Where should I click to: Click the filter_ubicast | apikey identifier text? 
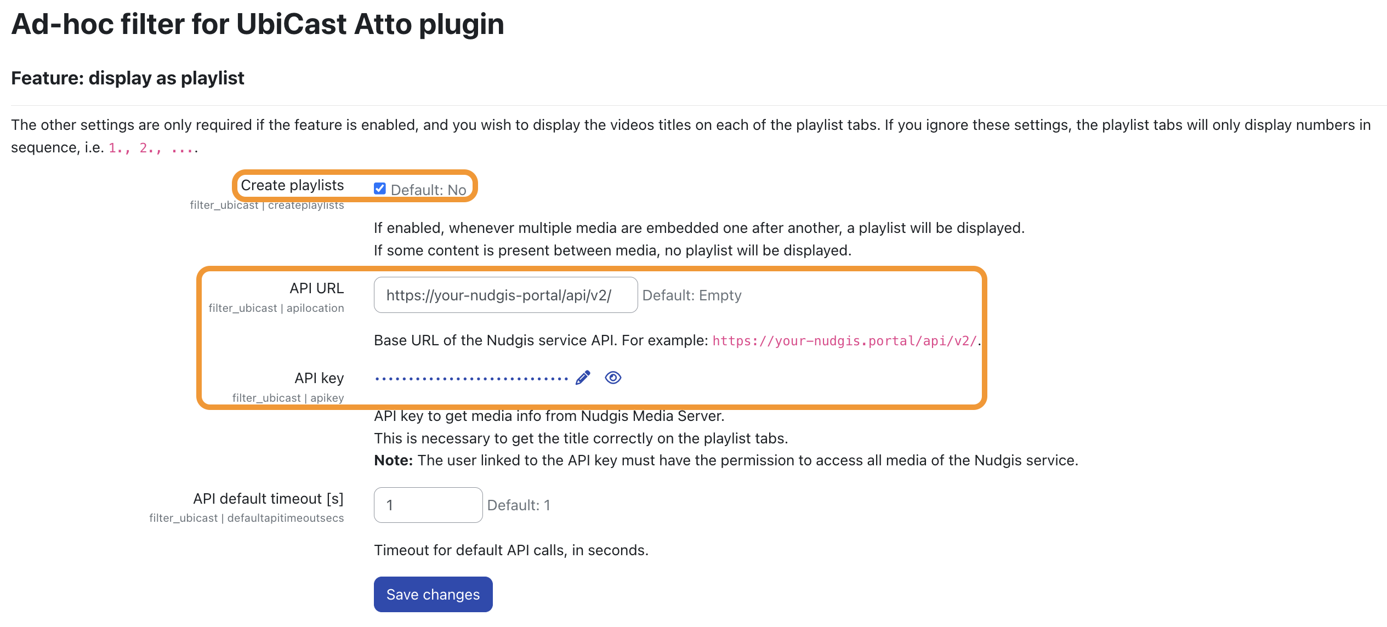288,398
